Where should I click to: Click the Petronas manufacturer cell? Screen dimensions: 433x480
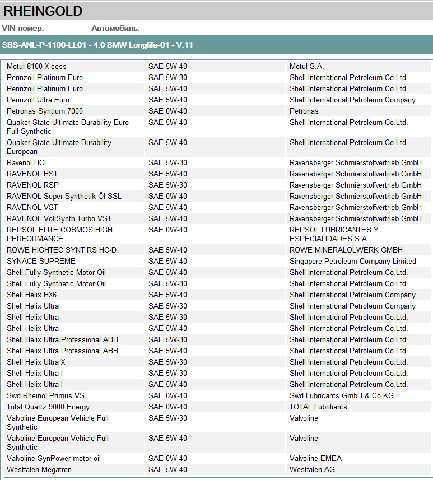point(304,111)
